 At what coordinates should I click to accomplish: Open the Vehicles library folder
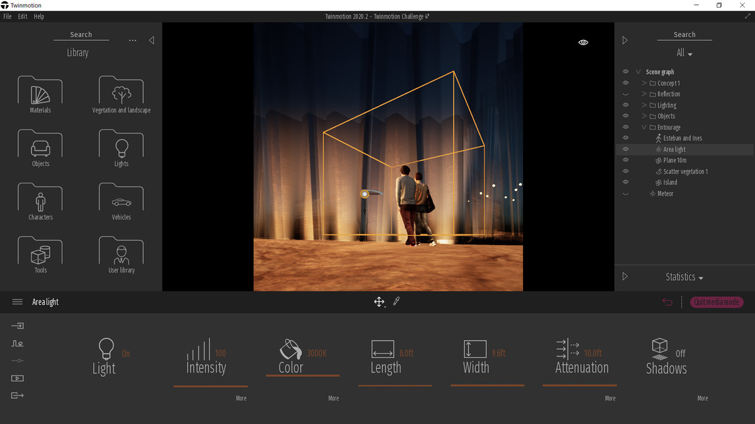121,202
